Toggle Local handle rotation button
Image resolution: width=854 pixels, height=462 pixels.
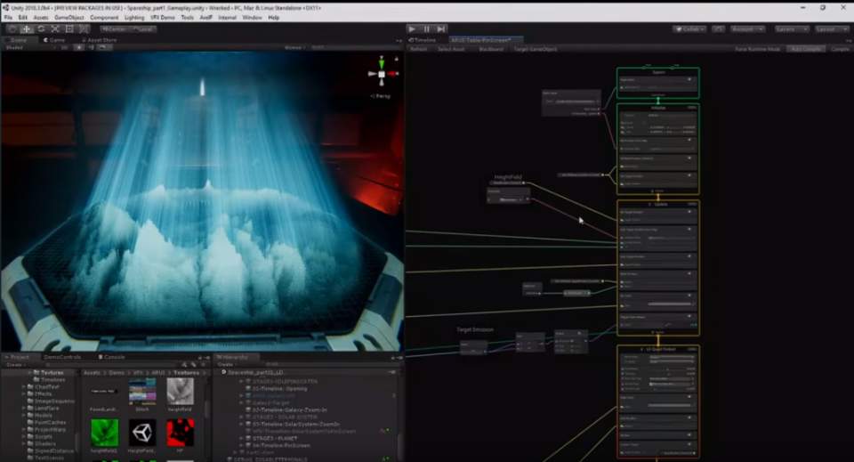(142, 28)
